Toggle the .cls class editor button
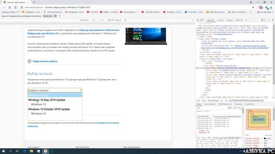This screenshot has height=154, width=275. [235, 108]
